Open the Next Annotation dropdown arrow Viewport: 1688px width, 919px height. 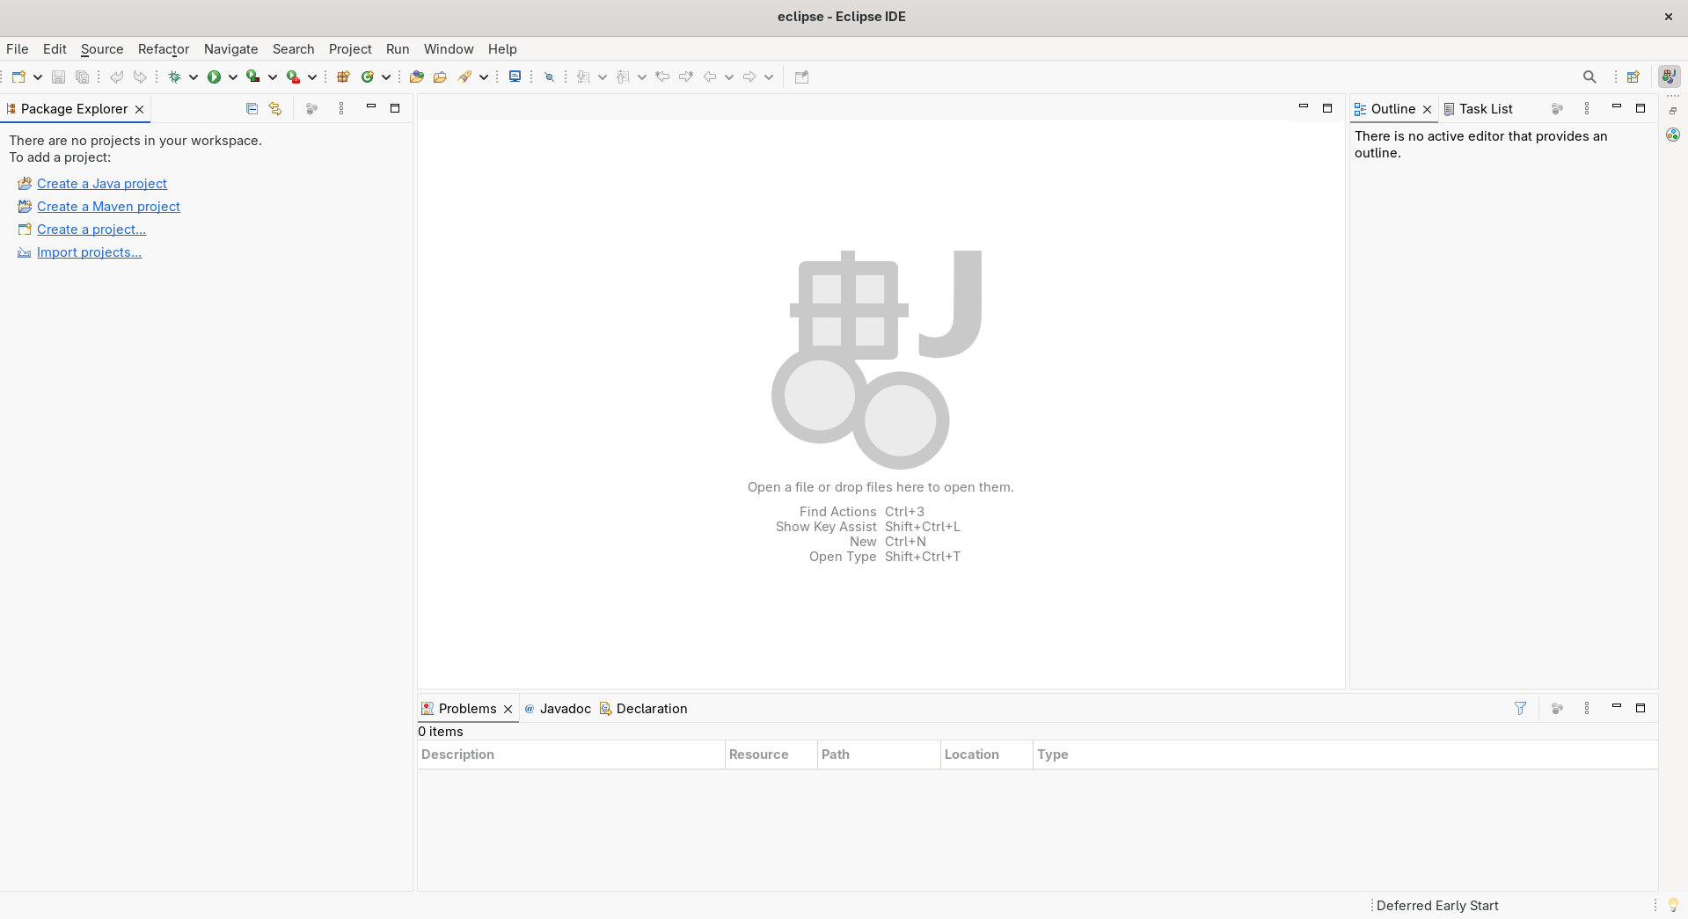(x=603, y=77)
